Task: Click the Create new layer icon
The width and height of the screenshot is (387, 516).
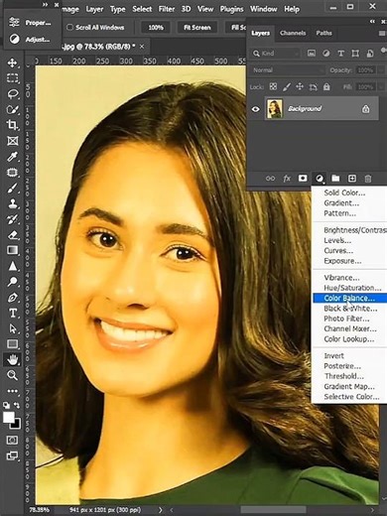Action: click(x=352, y=179)
